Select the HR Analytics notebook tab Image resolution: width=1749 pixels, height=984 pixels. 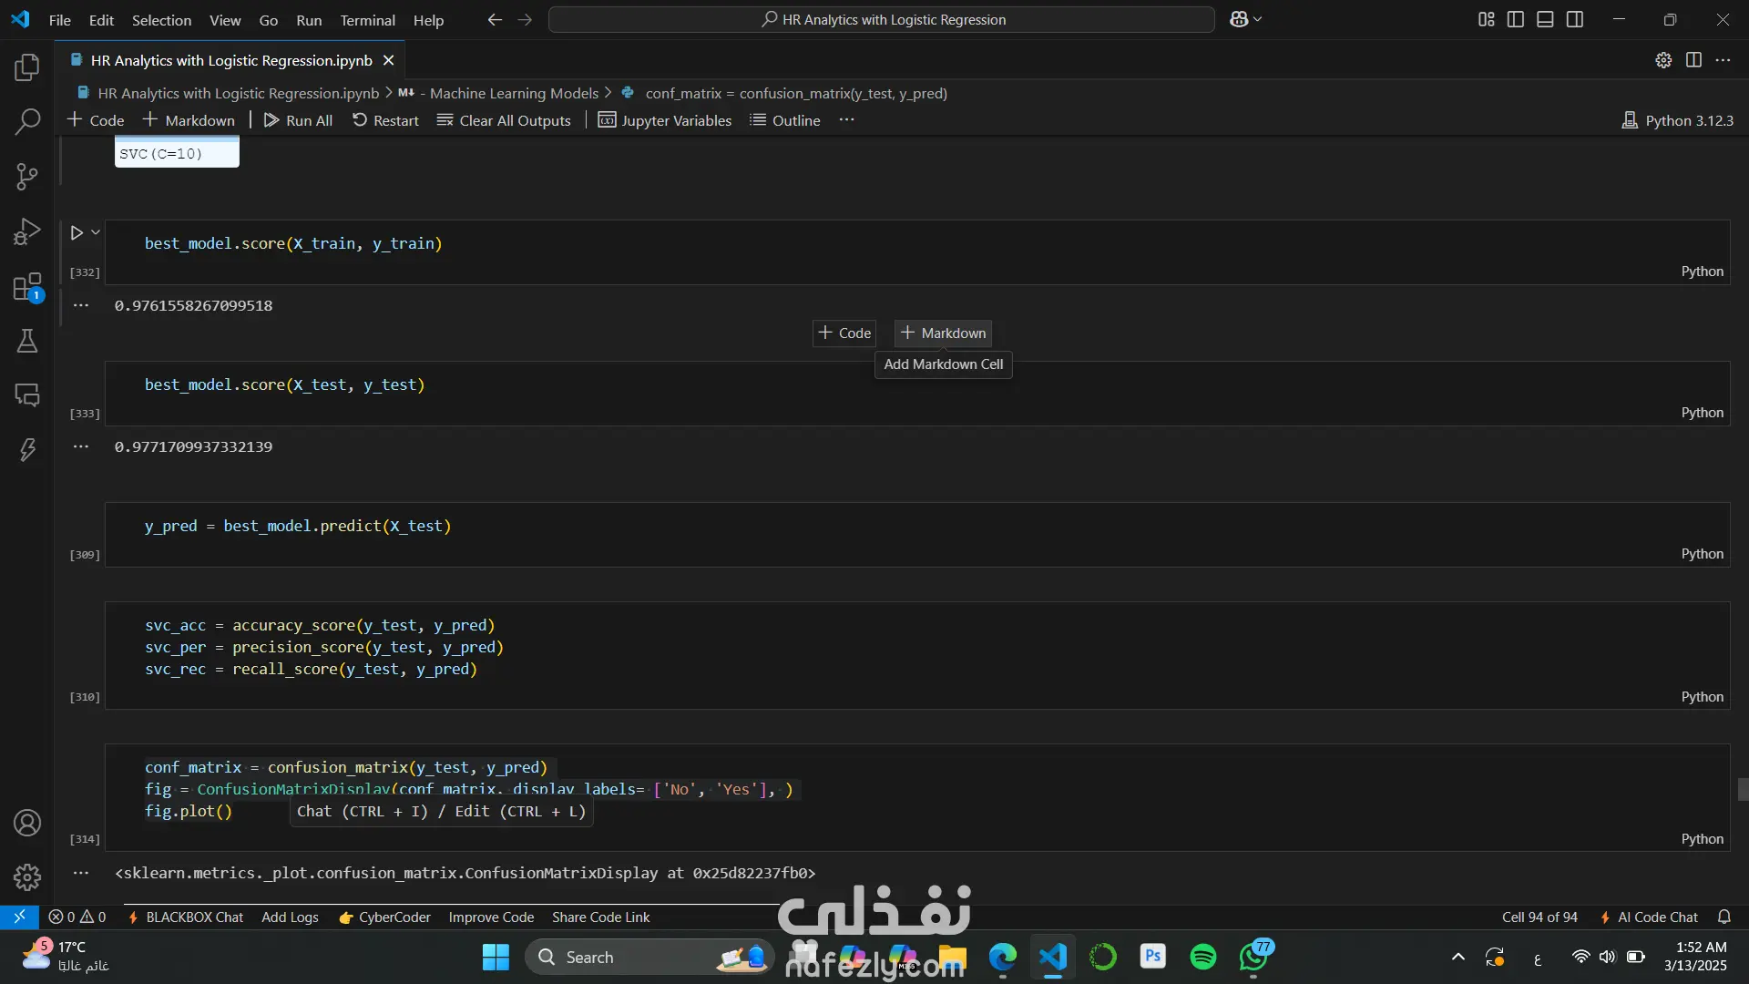pos(231,60)
